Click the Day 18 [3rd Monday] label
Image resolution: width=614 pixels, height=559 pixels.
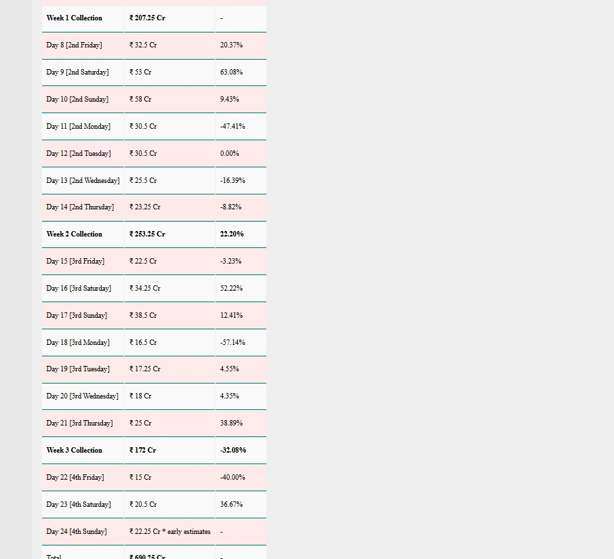point(78,343)
